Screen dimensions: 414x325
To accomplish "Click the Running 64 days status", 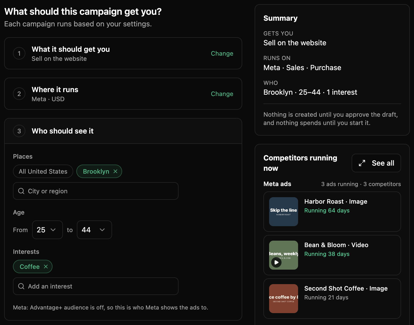I will 327,210.
